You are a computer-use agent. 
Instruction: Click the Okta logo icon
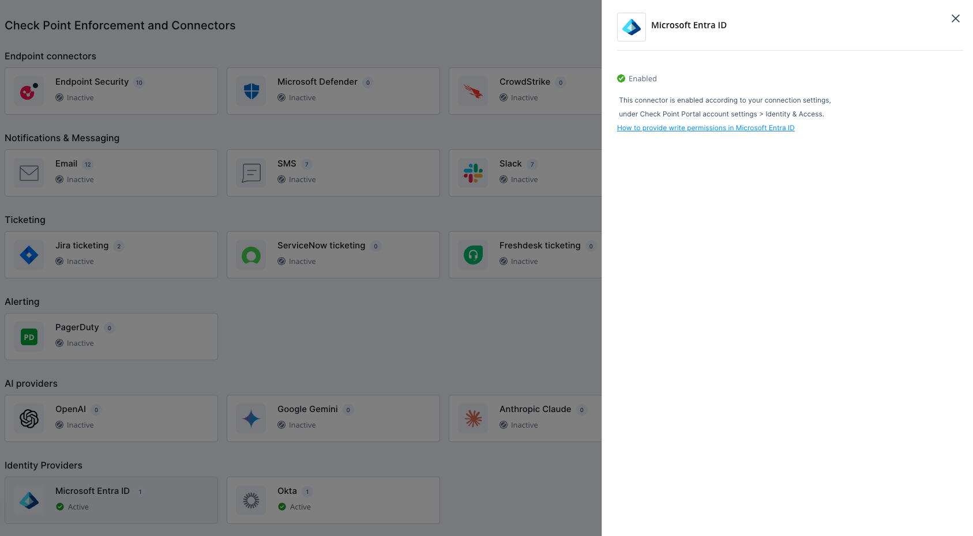[251, 500]
